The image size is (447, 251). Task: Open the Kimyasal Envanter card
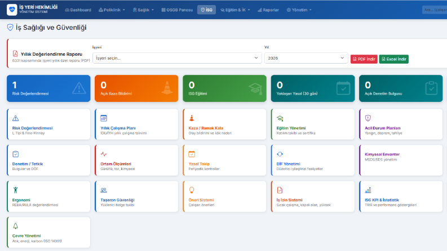[401, 160]
